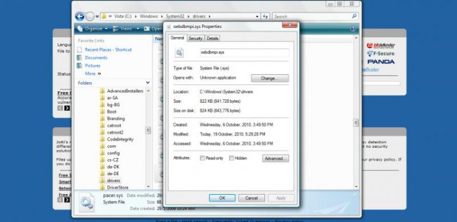Select the ar-SA folder
The height and width of the screenshot is (222, 457).
click(113, 98)
